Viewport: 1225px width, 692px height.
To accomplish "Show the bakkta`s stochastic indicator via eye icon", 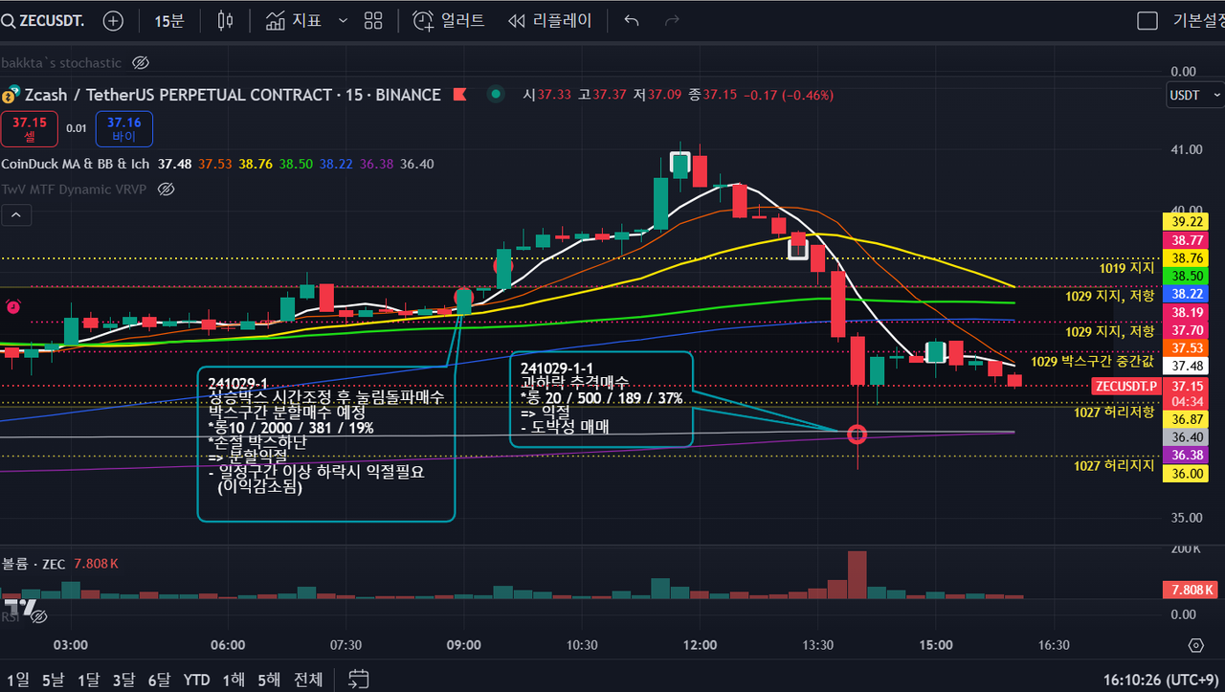I will pos(140,62).
